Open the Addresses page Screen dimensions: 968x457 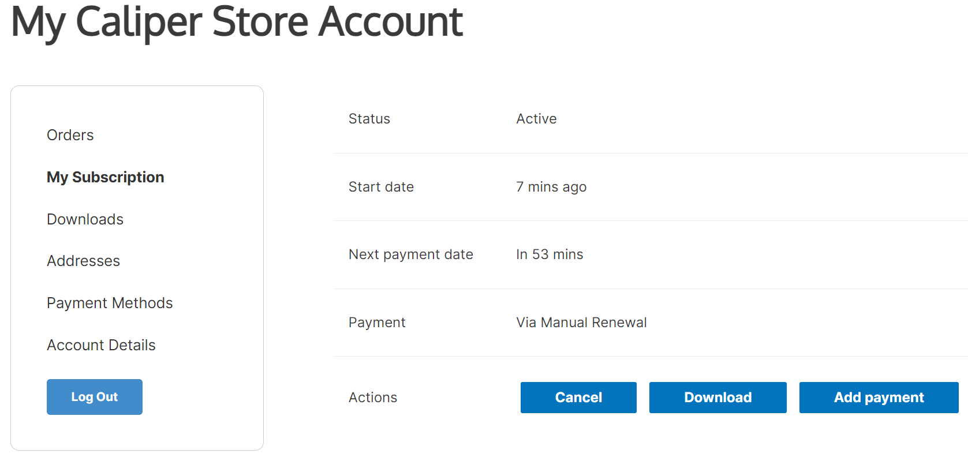tap(83, 261)
